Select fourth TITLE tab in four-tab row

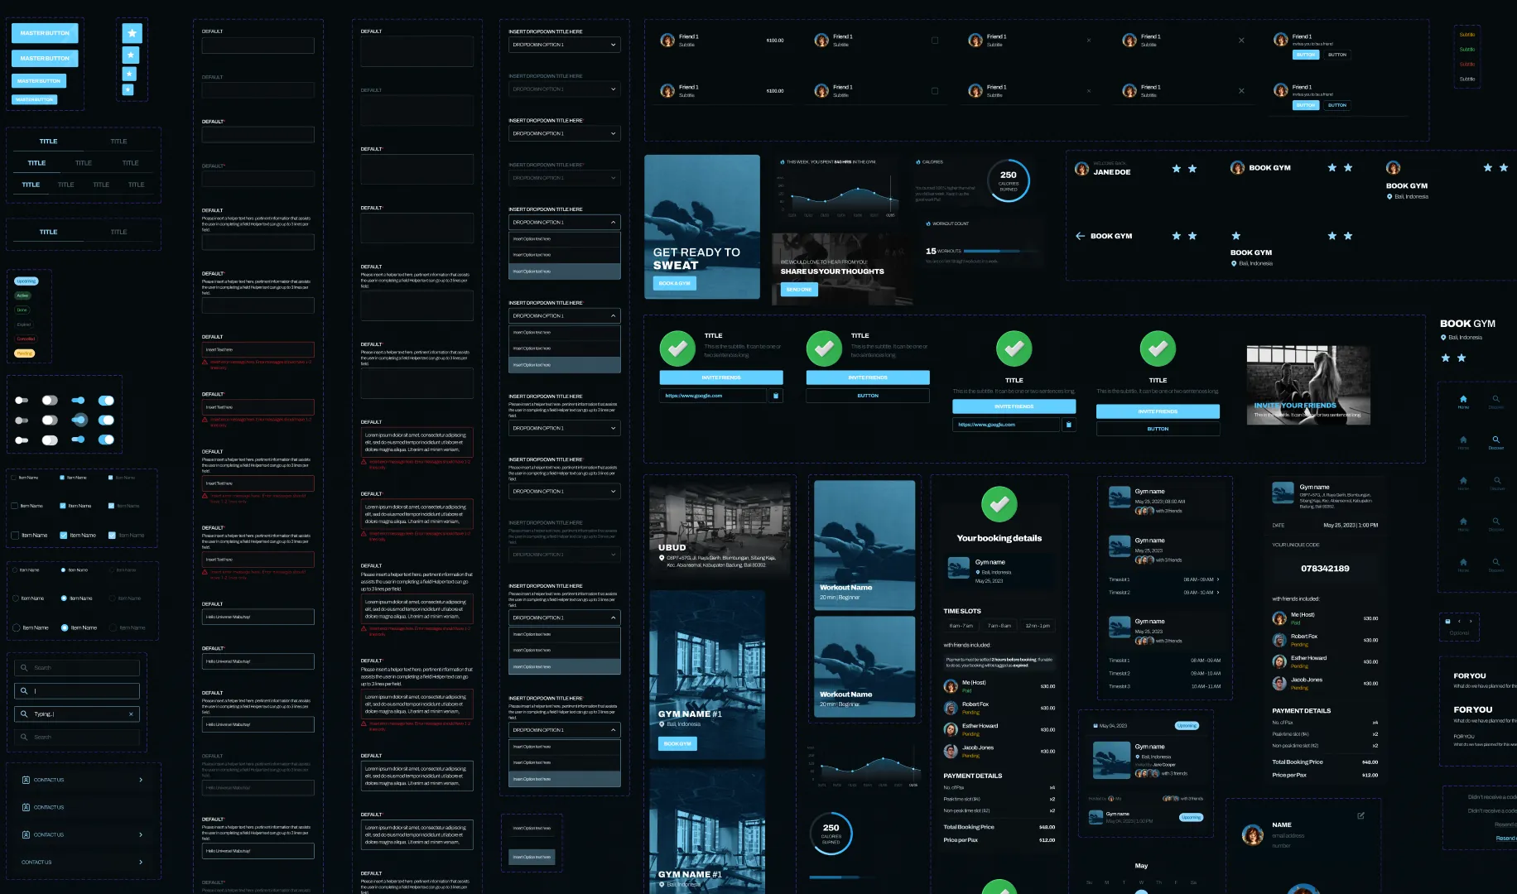click(137, 185)
